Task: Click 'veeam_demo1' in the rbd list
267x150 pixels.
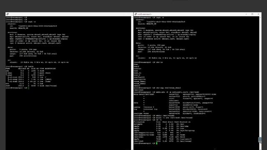Action: coord(140,82)
